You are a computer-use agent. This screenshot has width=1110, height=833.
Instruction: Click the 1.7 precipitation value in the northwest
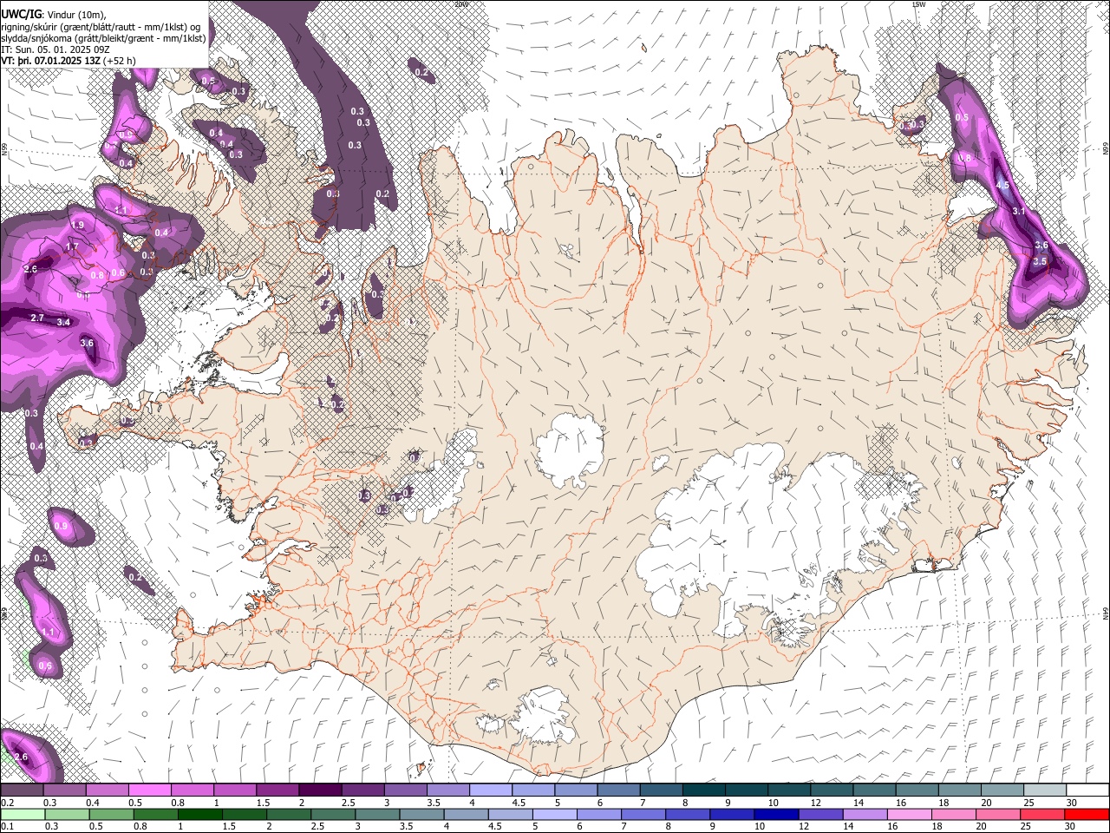73,246
